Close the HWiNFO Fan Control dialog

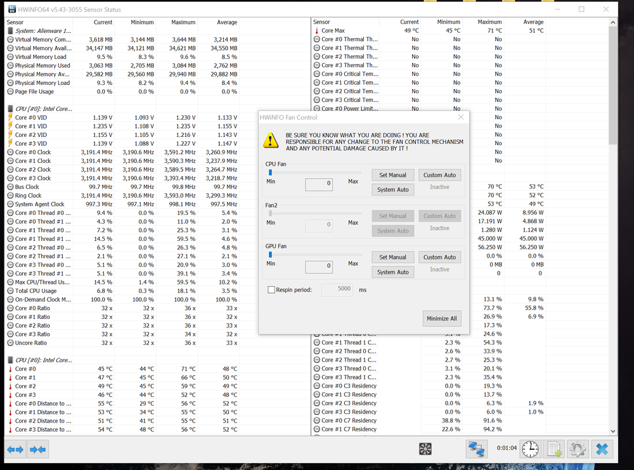point(461,117)
